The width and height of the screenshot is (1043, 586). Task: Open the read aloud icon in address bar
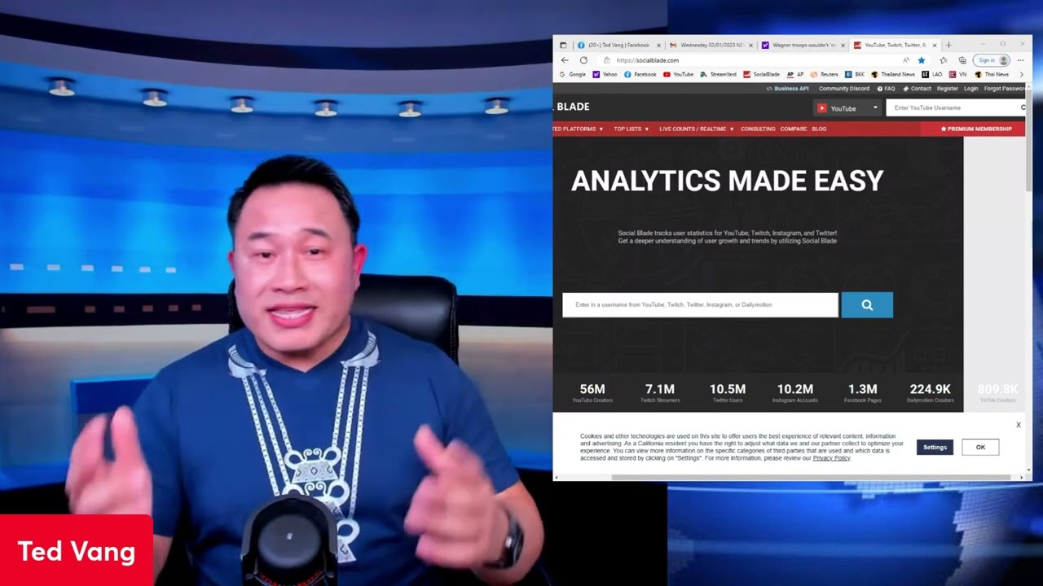coord(906,60)
